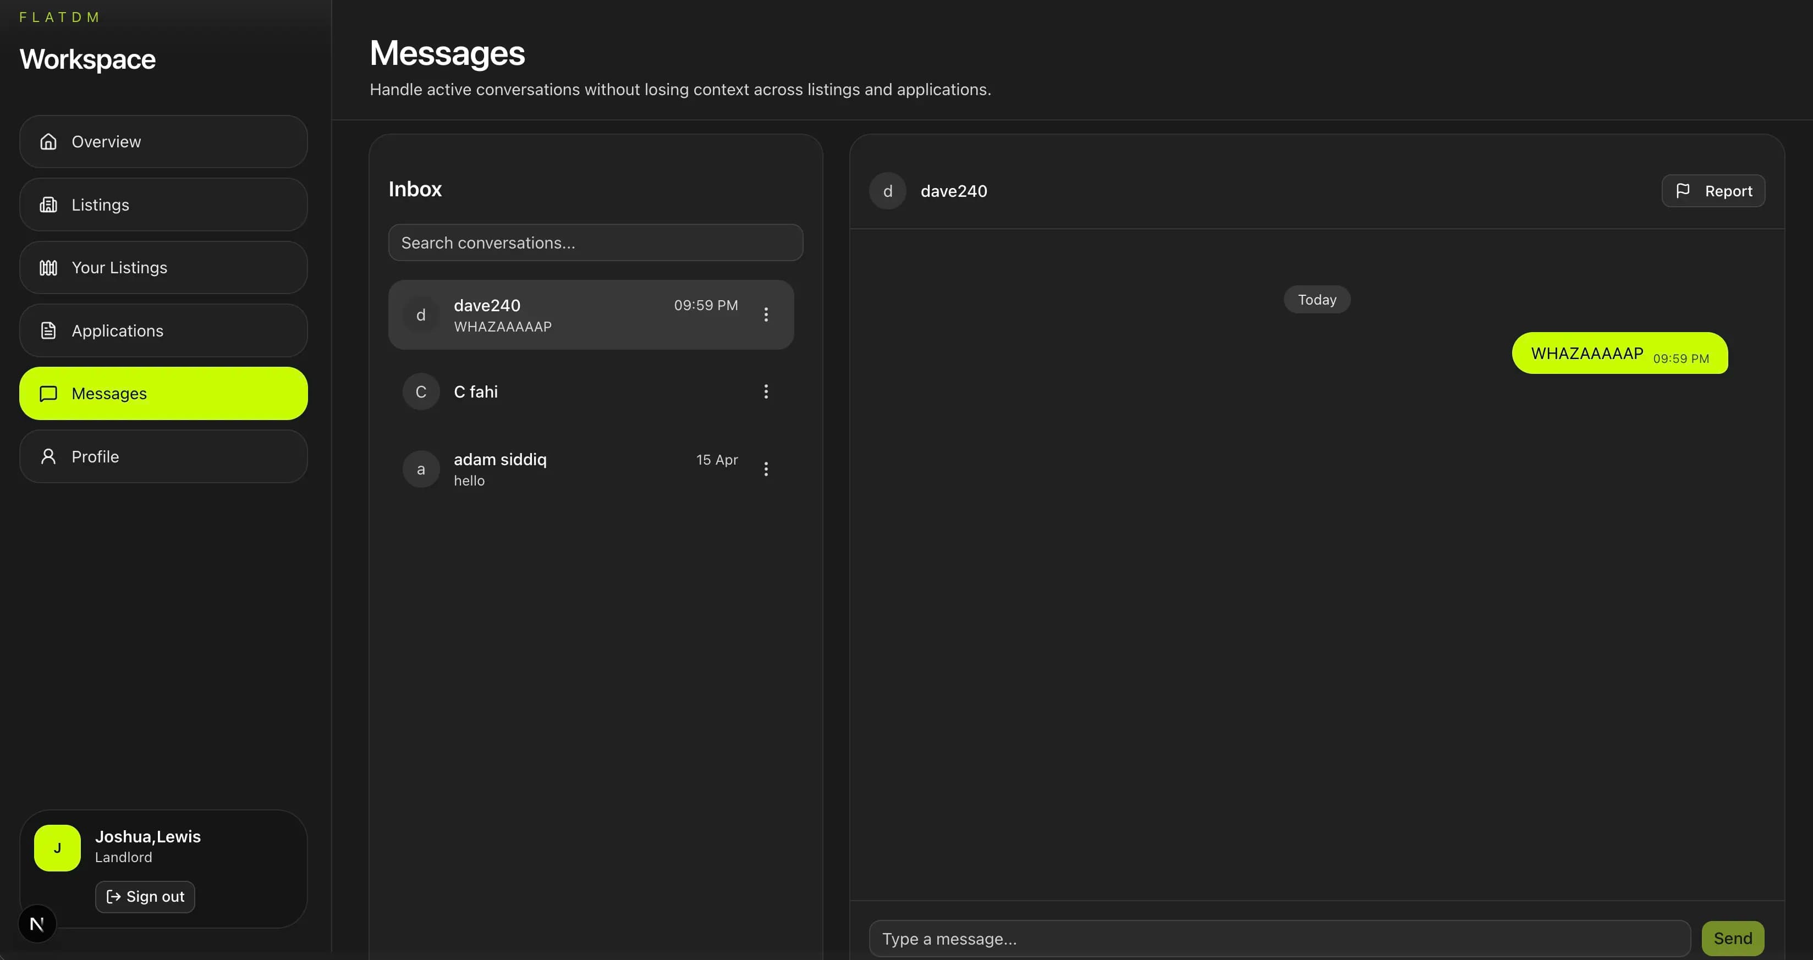Click the Type a message input

tap(1279, 939)
